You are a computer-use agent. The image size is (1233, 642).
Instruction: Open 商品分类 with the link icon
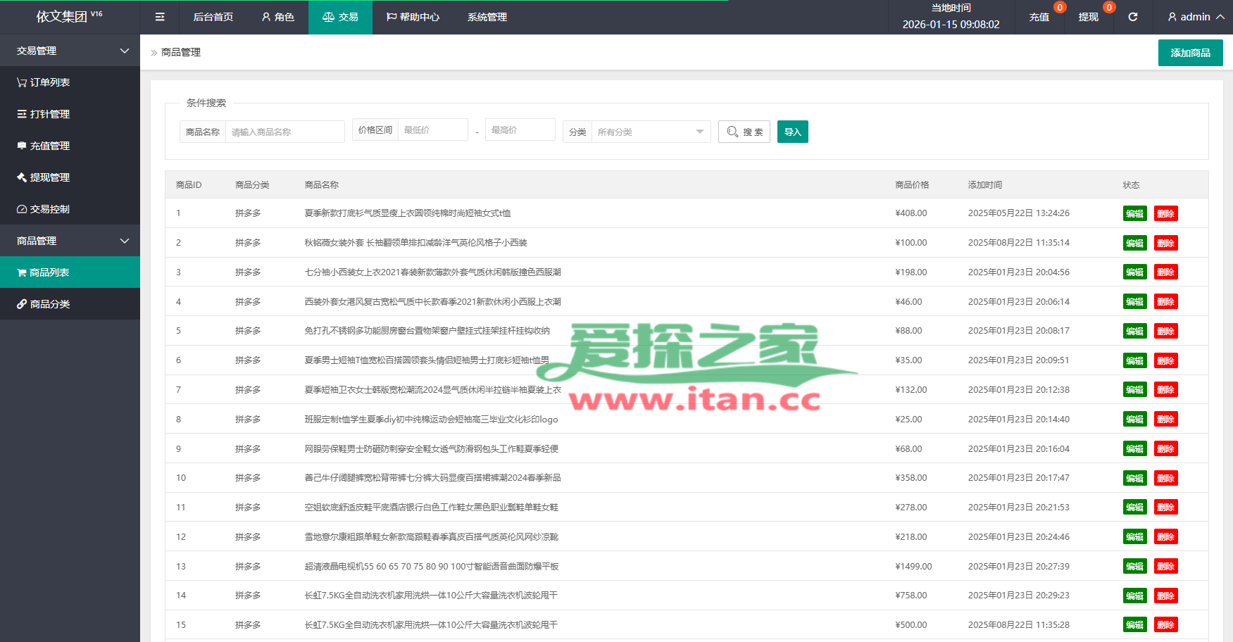44,304
